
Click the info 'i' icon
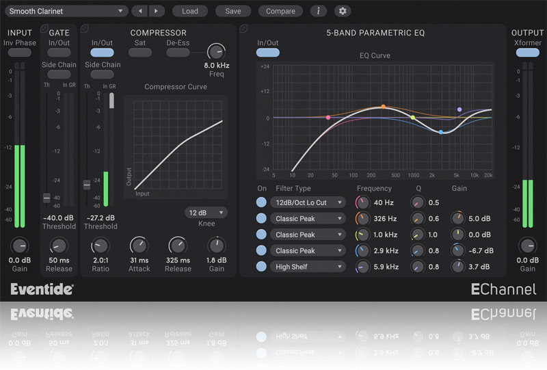(318, 11)
